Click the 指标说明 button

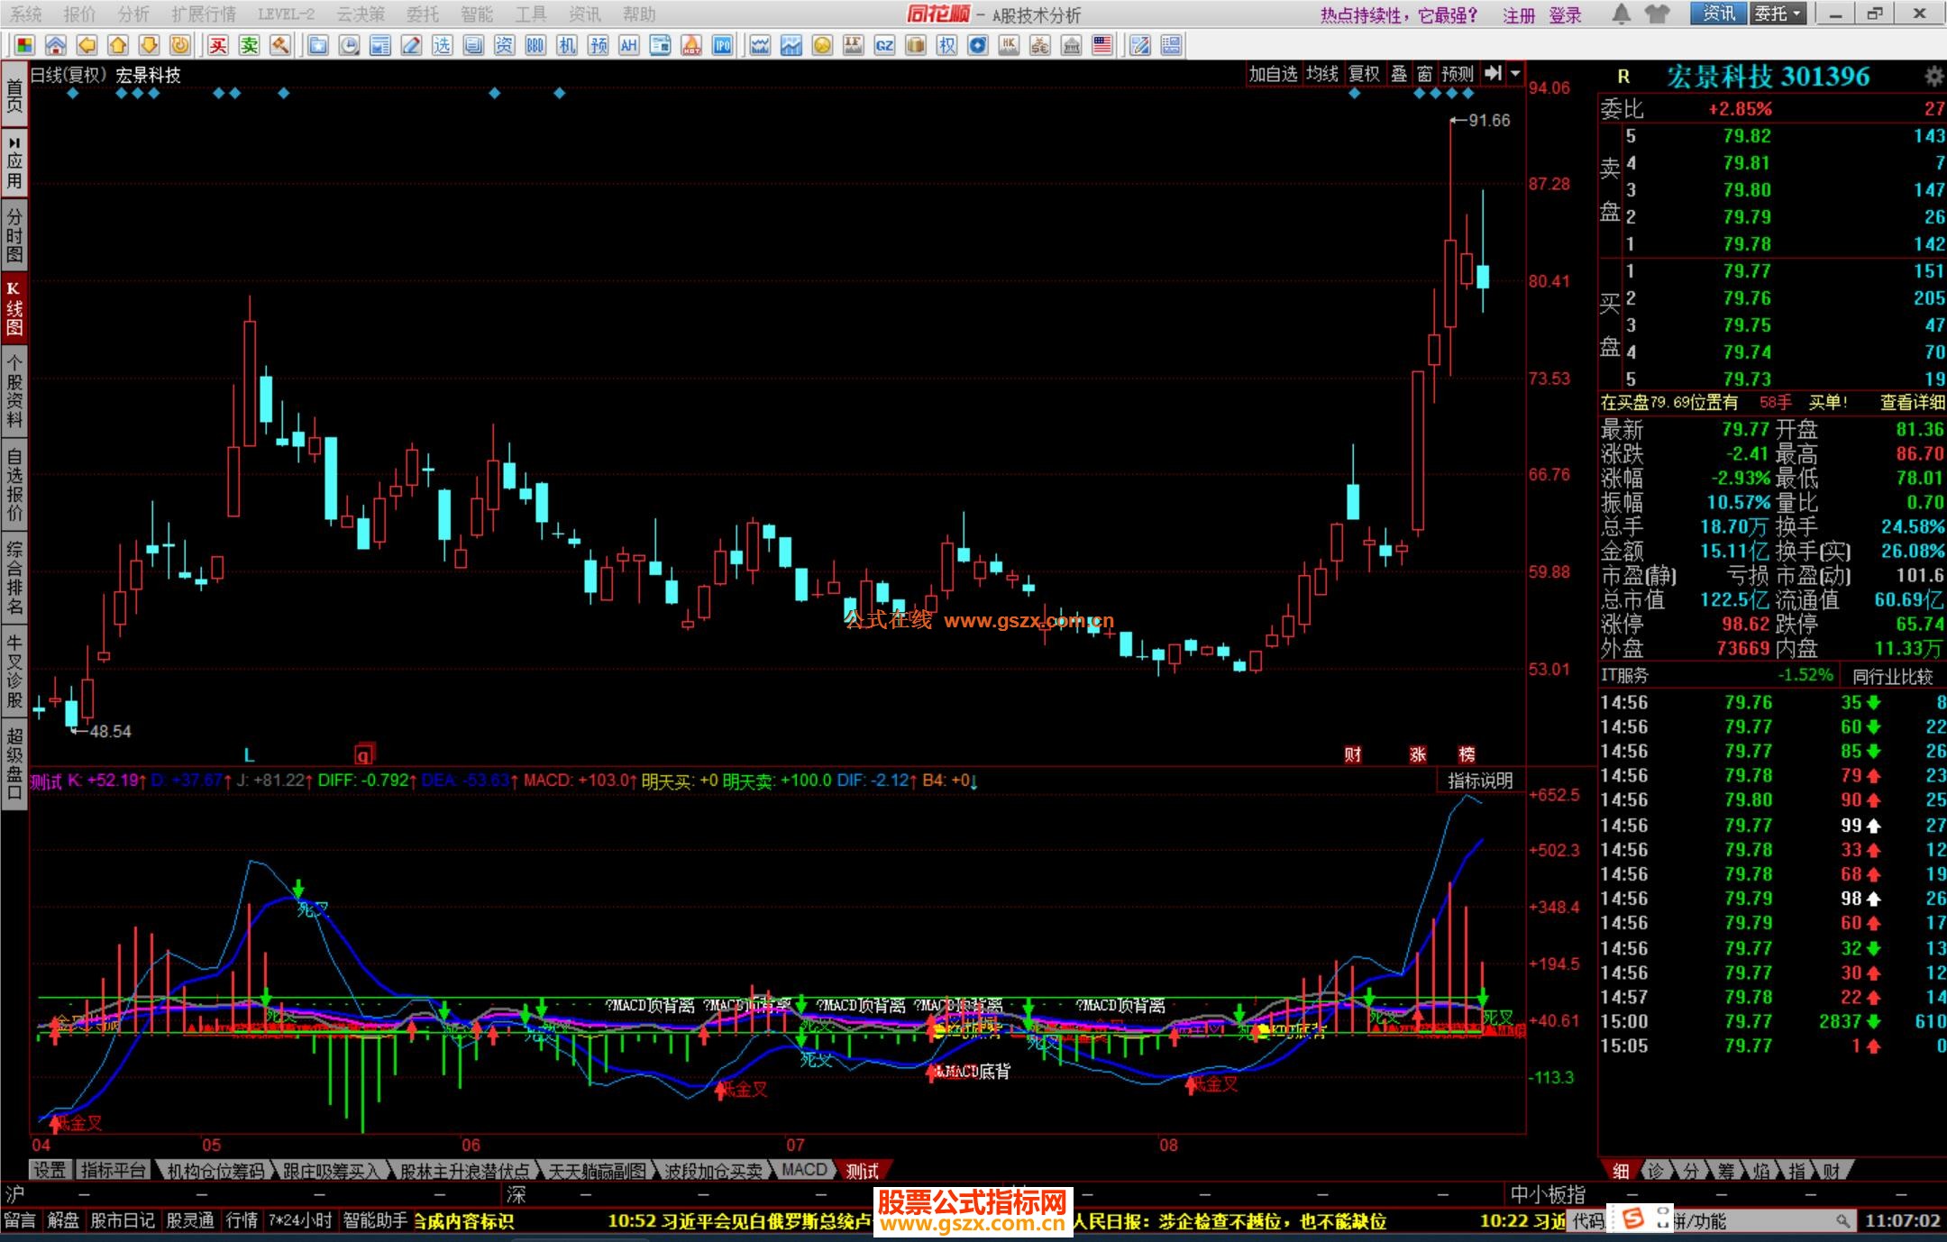(1480, 781)
